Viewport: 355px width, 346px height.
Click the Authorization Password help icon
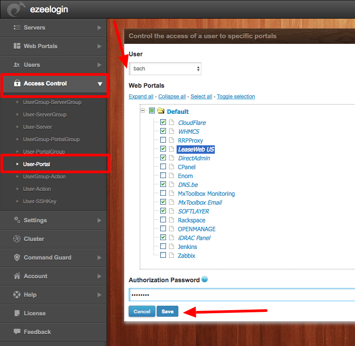pyautogui.click(x=205, y=280)
